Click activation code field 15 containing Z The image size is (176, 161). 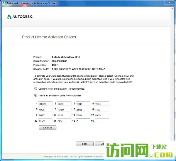click(83, 121)
